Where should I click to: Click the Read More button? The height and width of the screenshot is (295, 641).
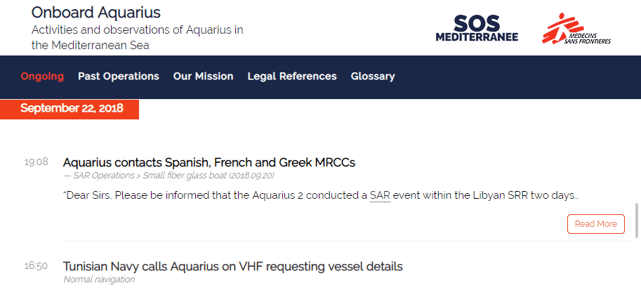pos(595,224)
